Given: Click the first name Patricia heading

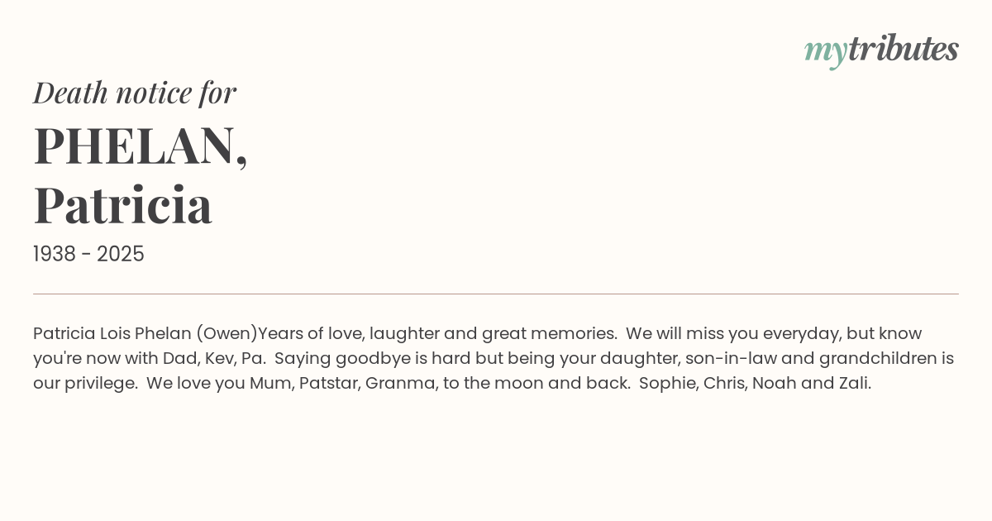Looking at the screenshot, I should click(x=123, y=205).
